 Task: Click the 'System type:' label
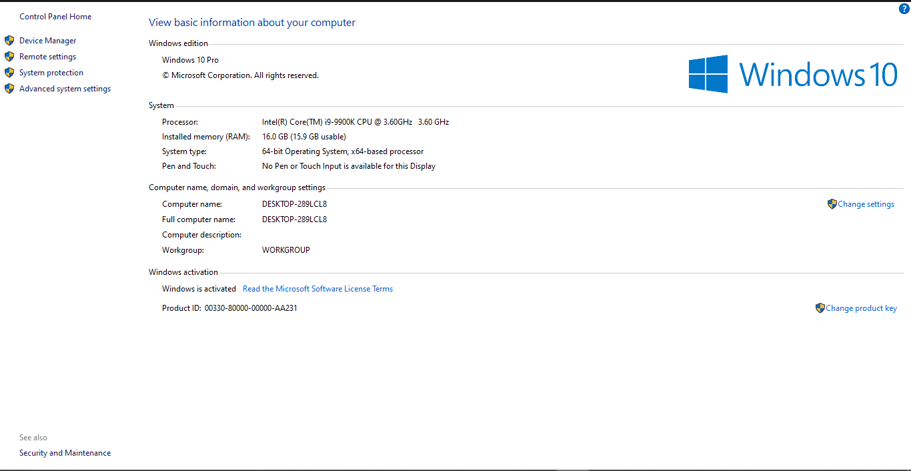coord(185,151)
